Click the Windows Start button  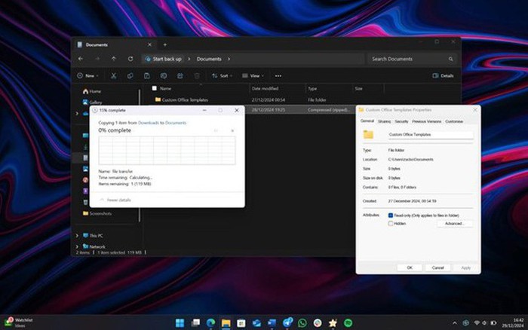click(x=180, y=322)
